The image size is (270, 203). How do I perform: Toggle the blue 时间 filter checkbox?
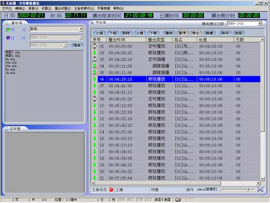click(8, 38)
